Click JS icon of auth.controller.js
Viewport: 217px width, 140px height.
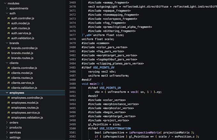pos(9,18)
